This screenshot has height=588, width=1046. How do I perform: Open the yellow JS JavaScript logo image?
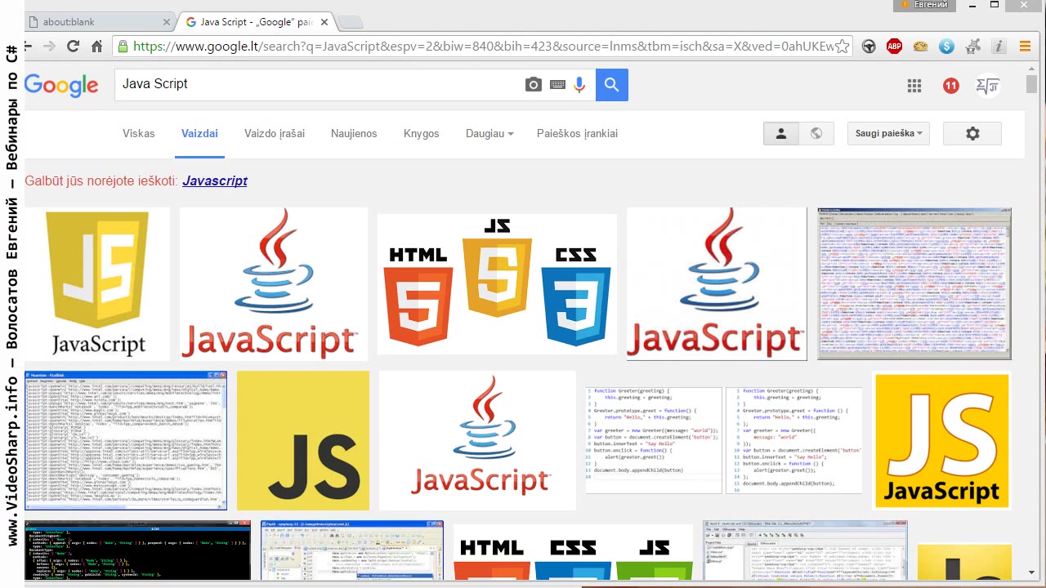pos(941,440)
